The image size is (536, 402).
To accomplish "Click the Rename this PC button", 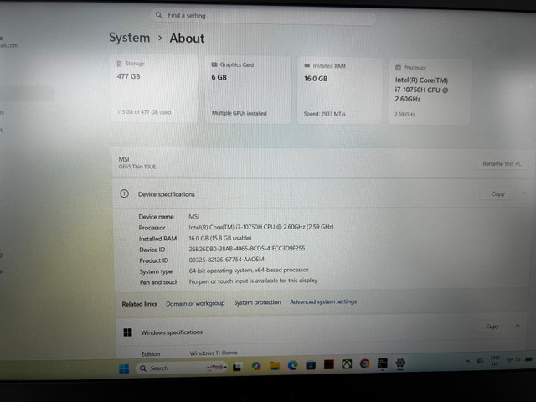I will [502, 164].
